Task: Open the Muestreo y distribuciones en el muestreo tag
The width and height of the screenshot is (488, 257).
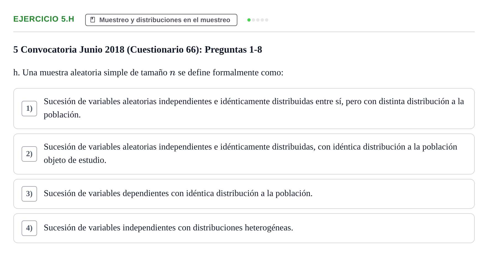Action: (x=161, y=20)
